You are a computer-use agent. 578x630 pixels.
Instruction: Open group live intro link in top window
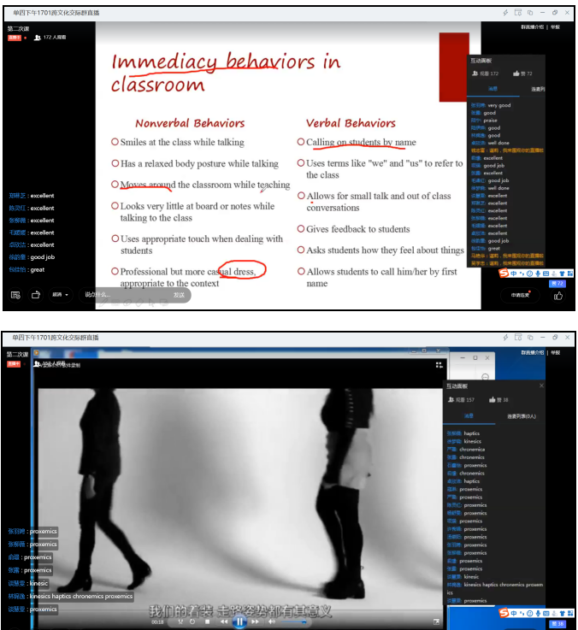[532, 26]
